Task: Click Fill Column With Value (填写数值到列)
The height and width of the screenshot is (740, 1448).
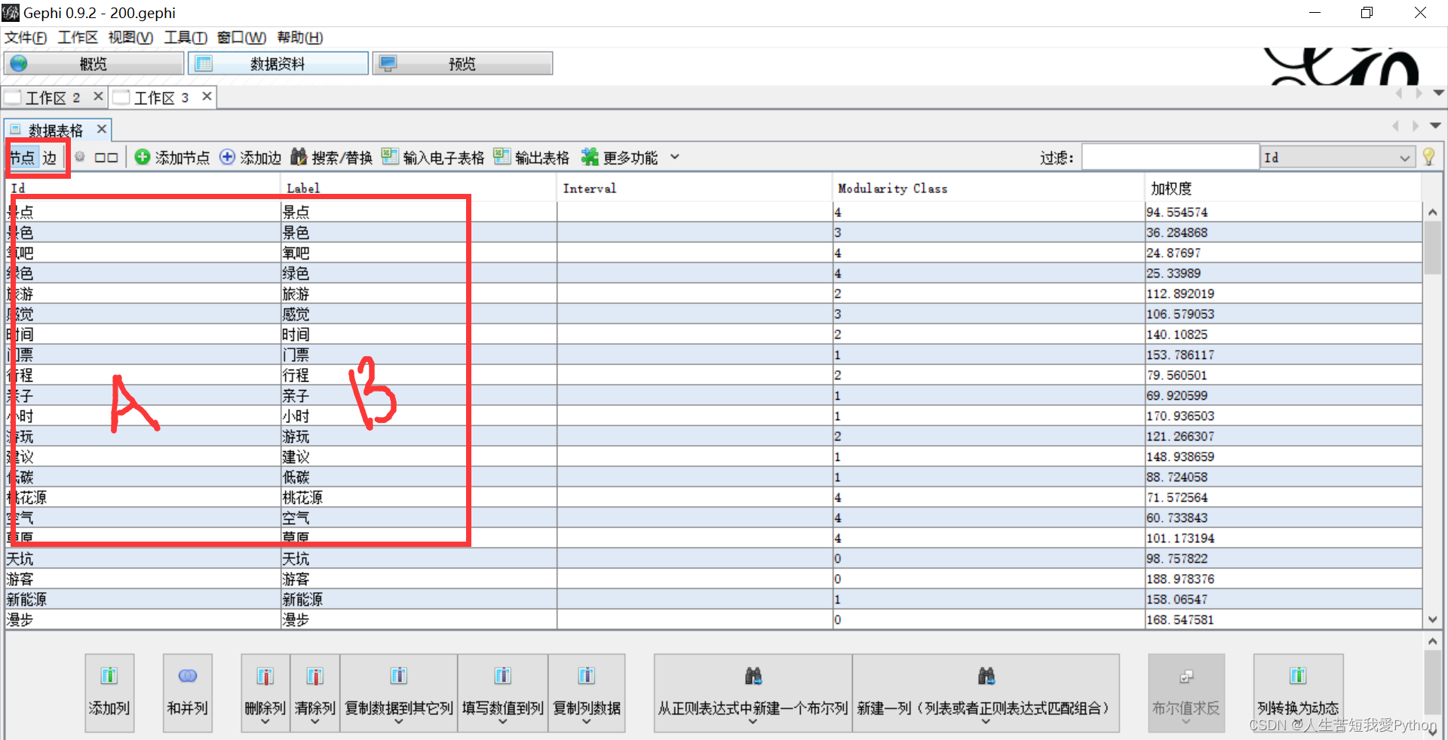Action: pyautogui.click(x=503, y=693)
